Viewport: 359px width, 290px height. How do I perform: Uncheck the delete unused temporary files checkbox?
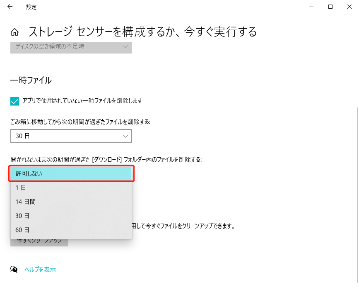(x=15, y=101)
